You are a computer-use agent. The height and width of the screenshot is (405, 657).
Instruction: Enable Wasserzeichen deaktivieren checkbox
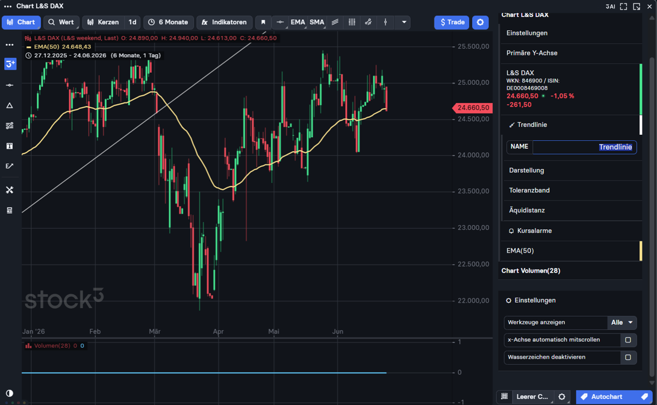click(627, 357)
